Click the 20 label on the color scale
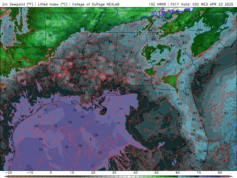237x178 pixels. (x=93, y=173)
